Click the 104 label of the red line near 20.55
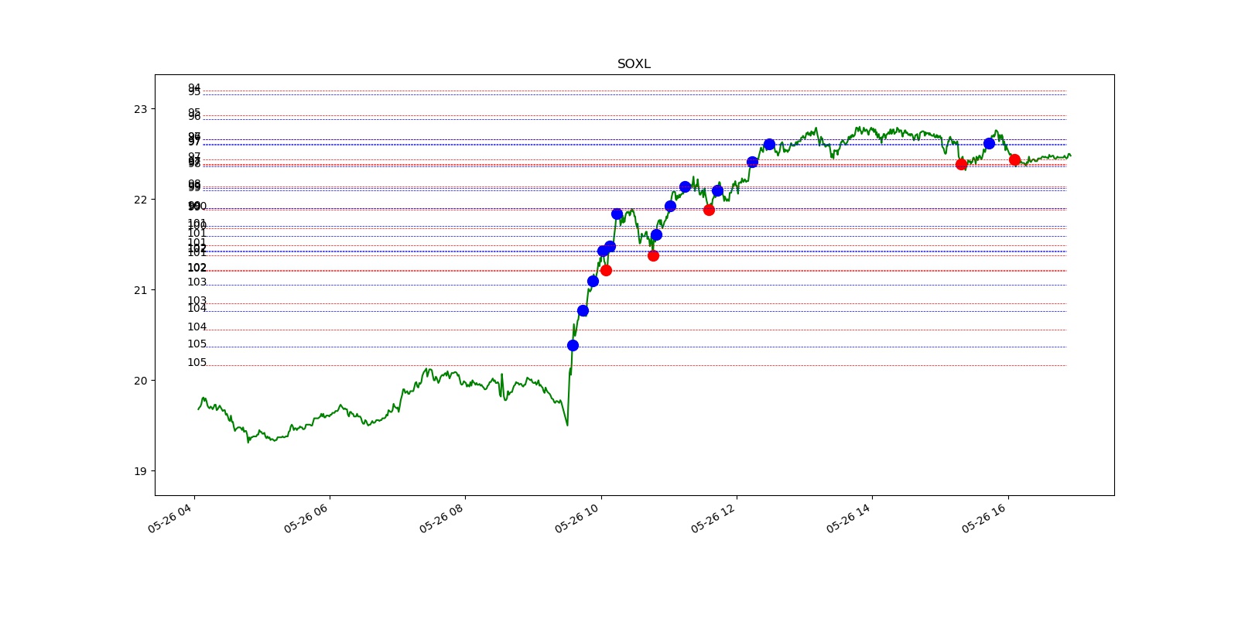 tap(197, 327)
